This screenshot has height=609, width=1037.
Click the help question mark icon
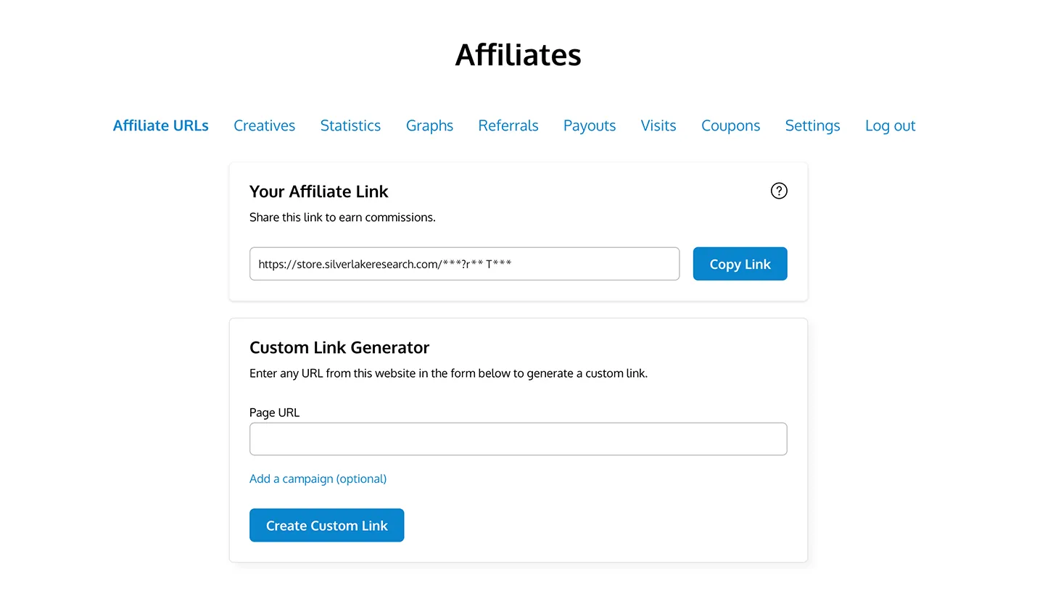pos(779,191)
